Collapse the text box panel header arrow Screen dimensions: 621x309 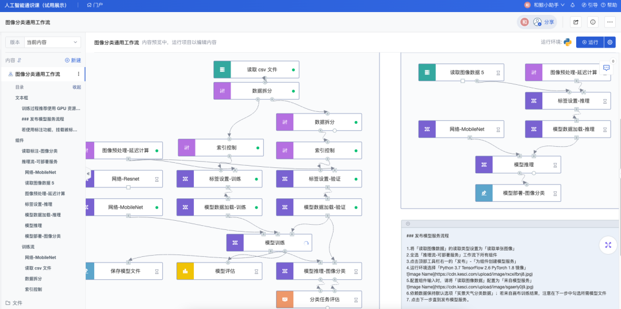408,224
